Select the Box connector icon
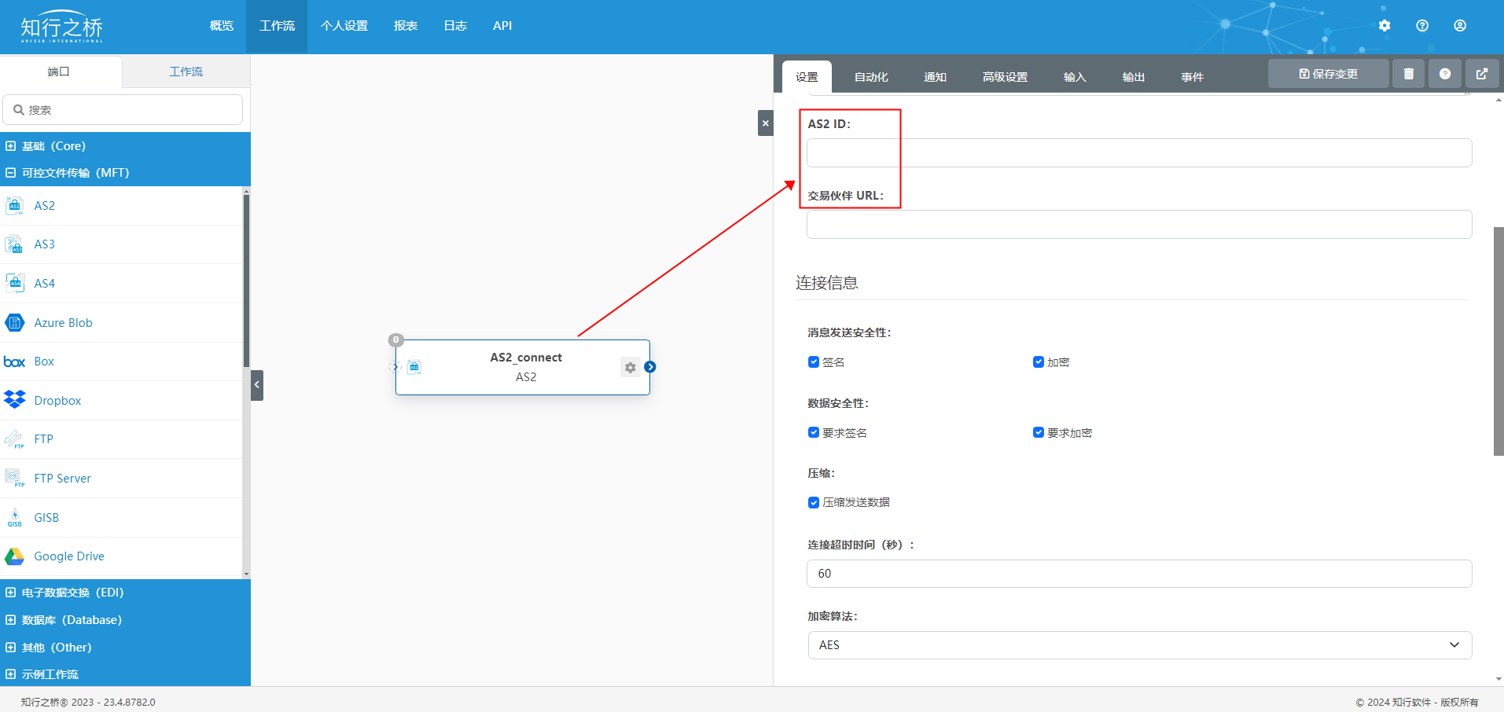The width and height of the screenshot is (1504, 712). 14,362
